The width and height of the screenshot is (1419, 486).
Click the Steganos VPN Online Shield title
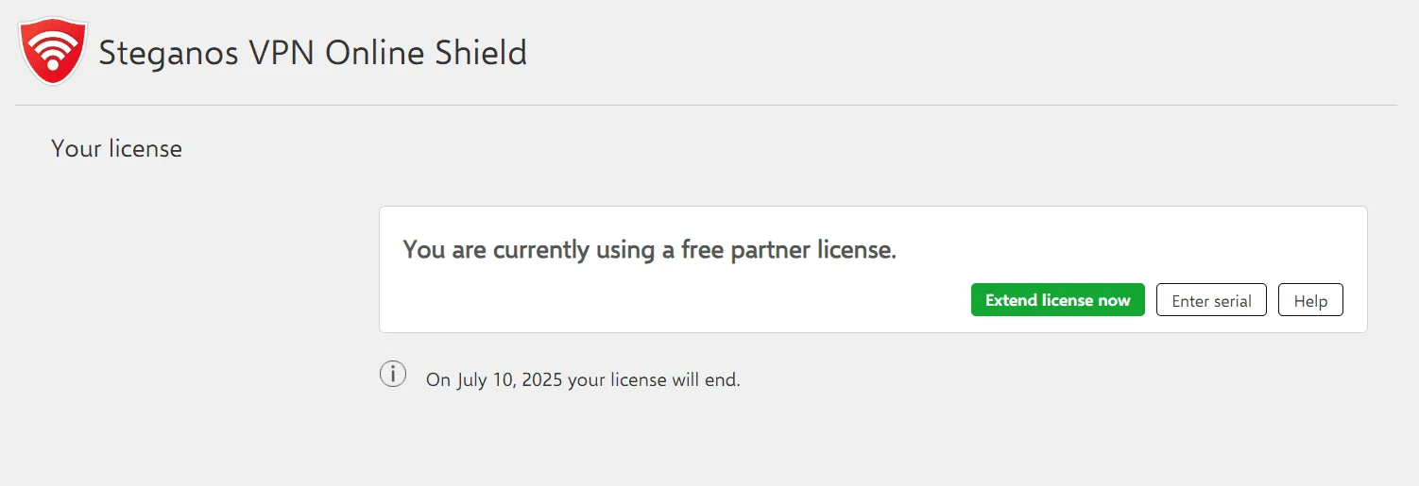(x=313, y=53)
